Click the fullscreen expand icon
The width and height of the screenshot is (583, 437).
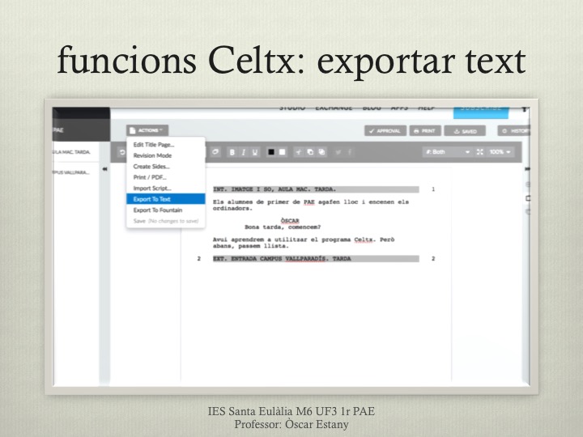pyautogui.click(x=481, y=151)
